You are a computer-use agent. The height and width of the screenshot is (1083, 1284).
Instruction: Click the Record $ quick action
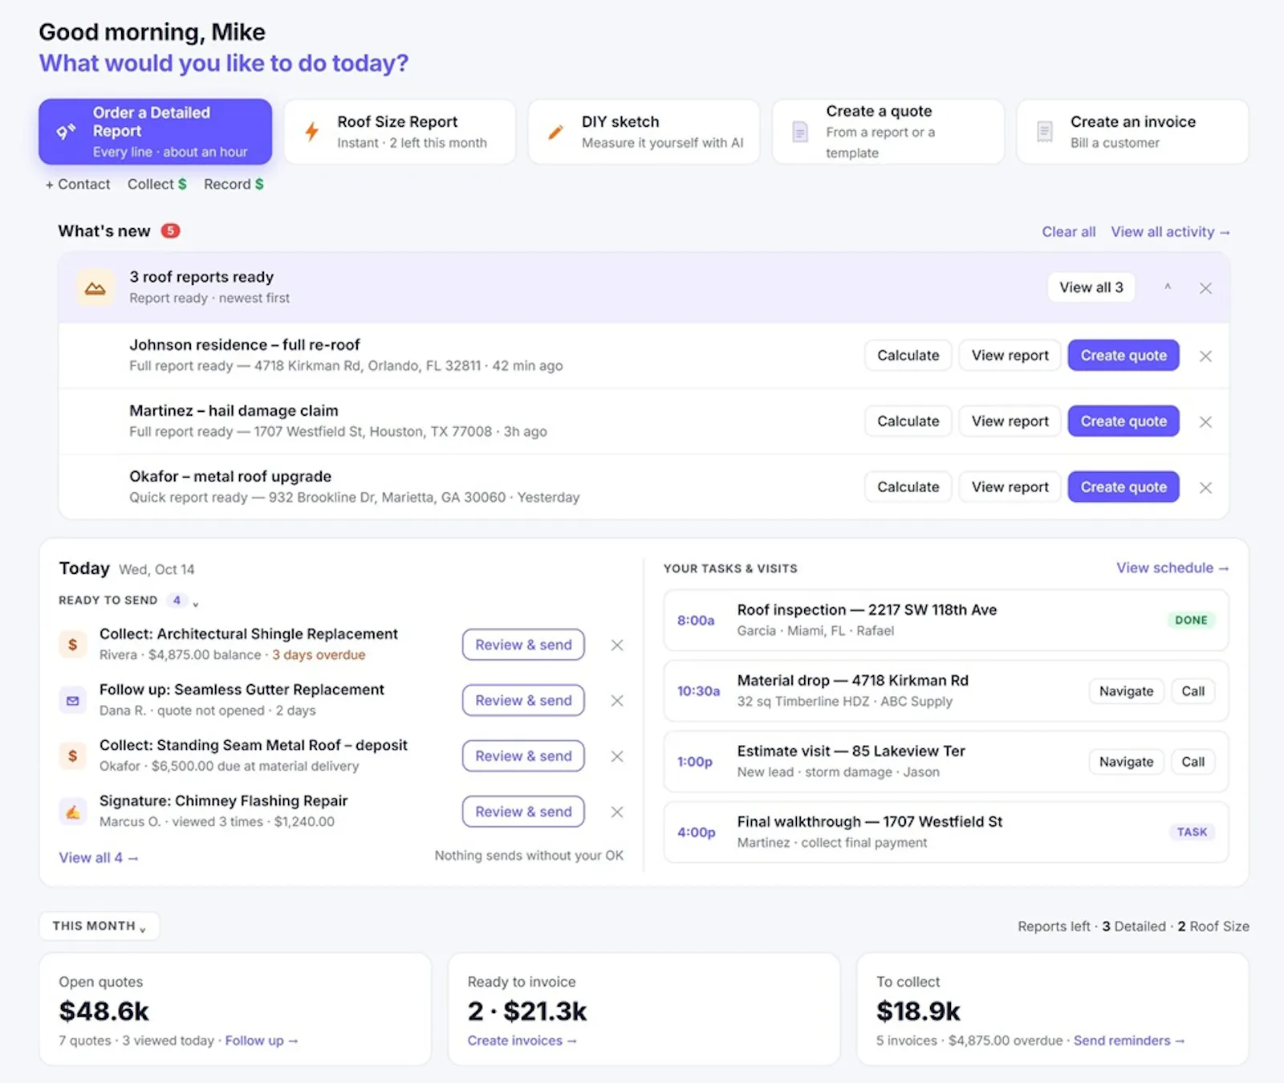tap(234, 184)
